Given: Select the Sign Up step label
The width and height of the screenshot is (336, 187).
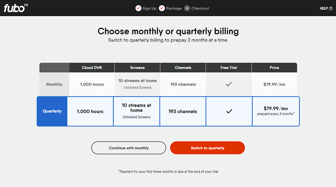Looking at the screenshot, I should 149,8.
